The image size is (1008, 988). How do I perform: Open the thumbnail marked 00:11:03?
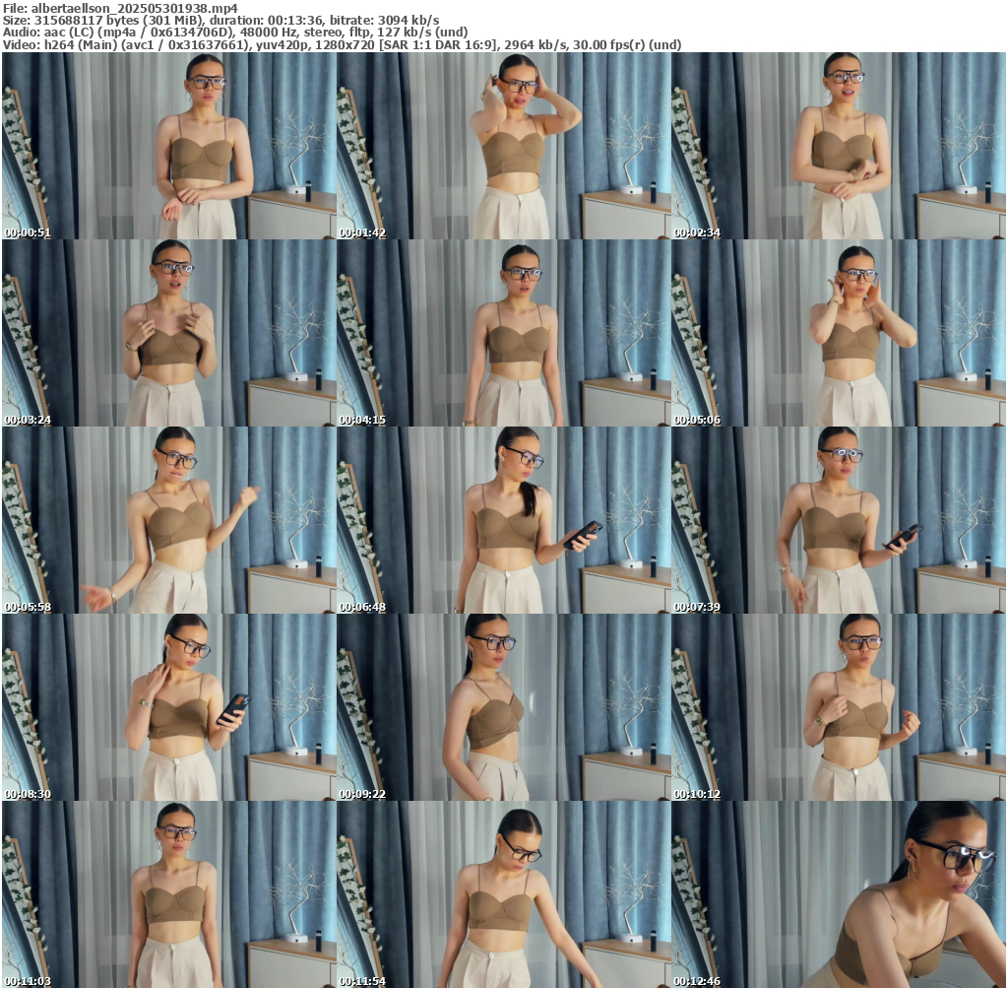pos(168,893)
